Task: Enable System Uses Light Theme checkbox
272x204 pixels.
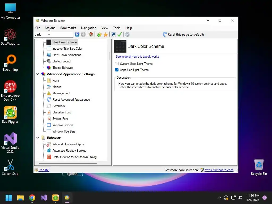Action: coord(117,64)
